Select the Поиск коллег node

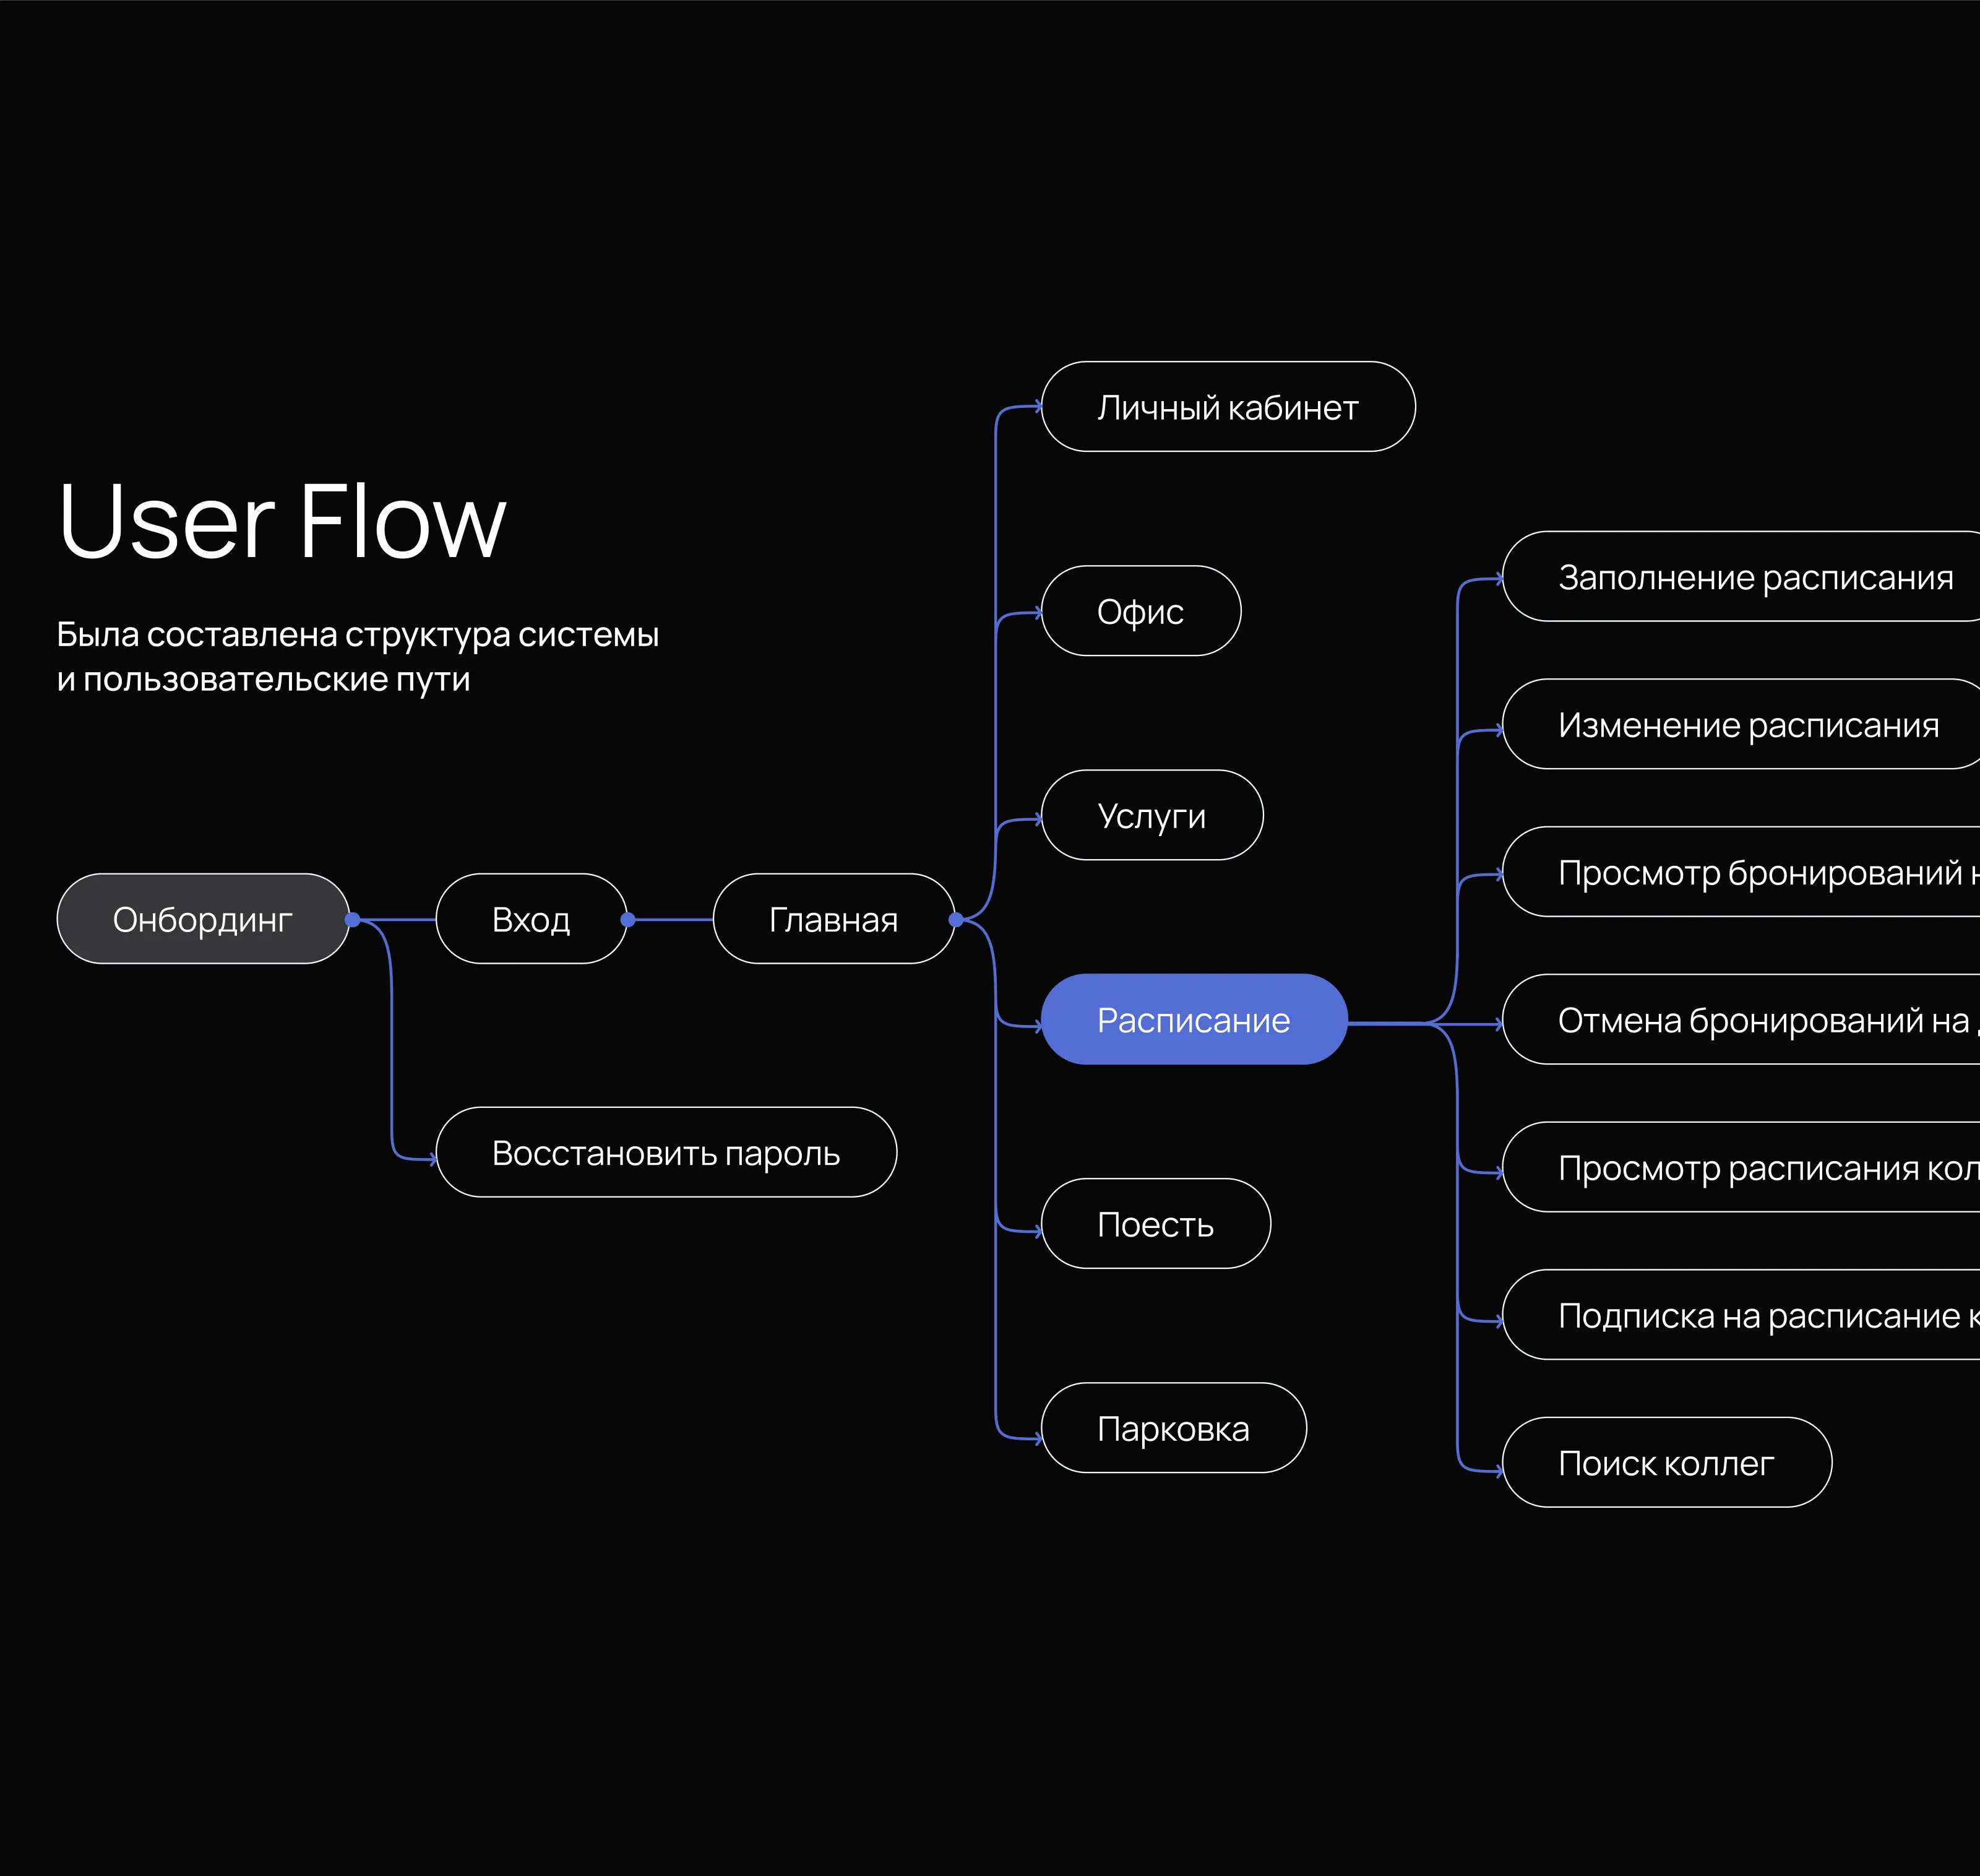tap(1666, 1463)
